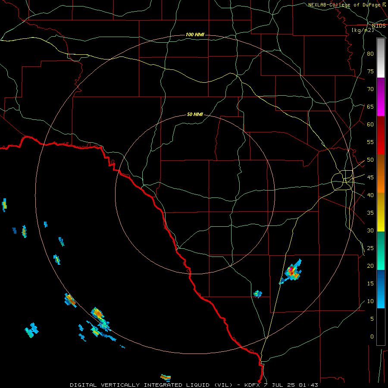This screenshot has width=388, height=388.
Task: Click the color scale value 80
Action: [370, 54]
